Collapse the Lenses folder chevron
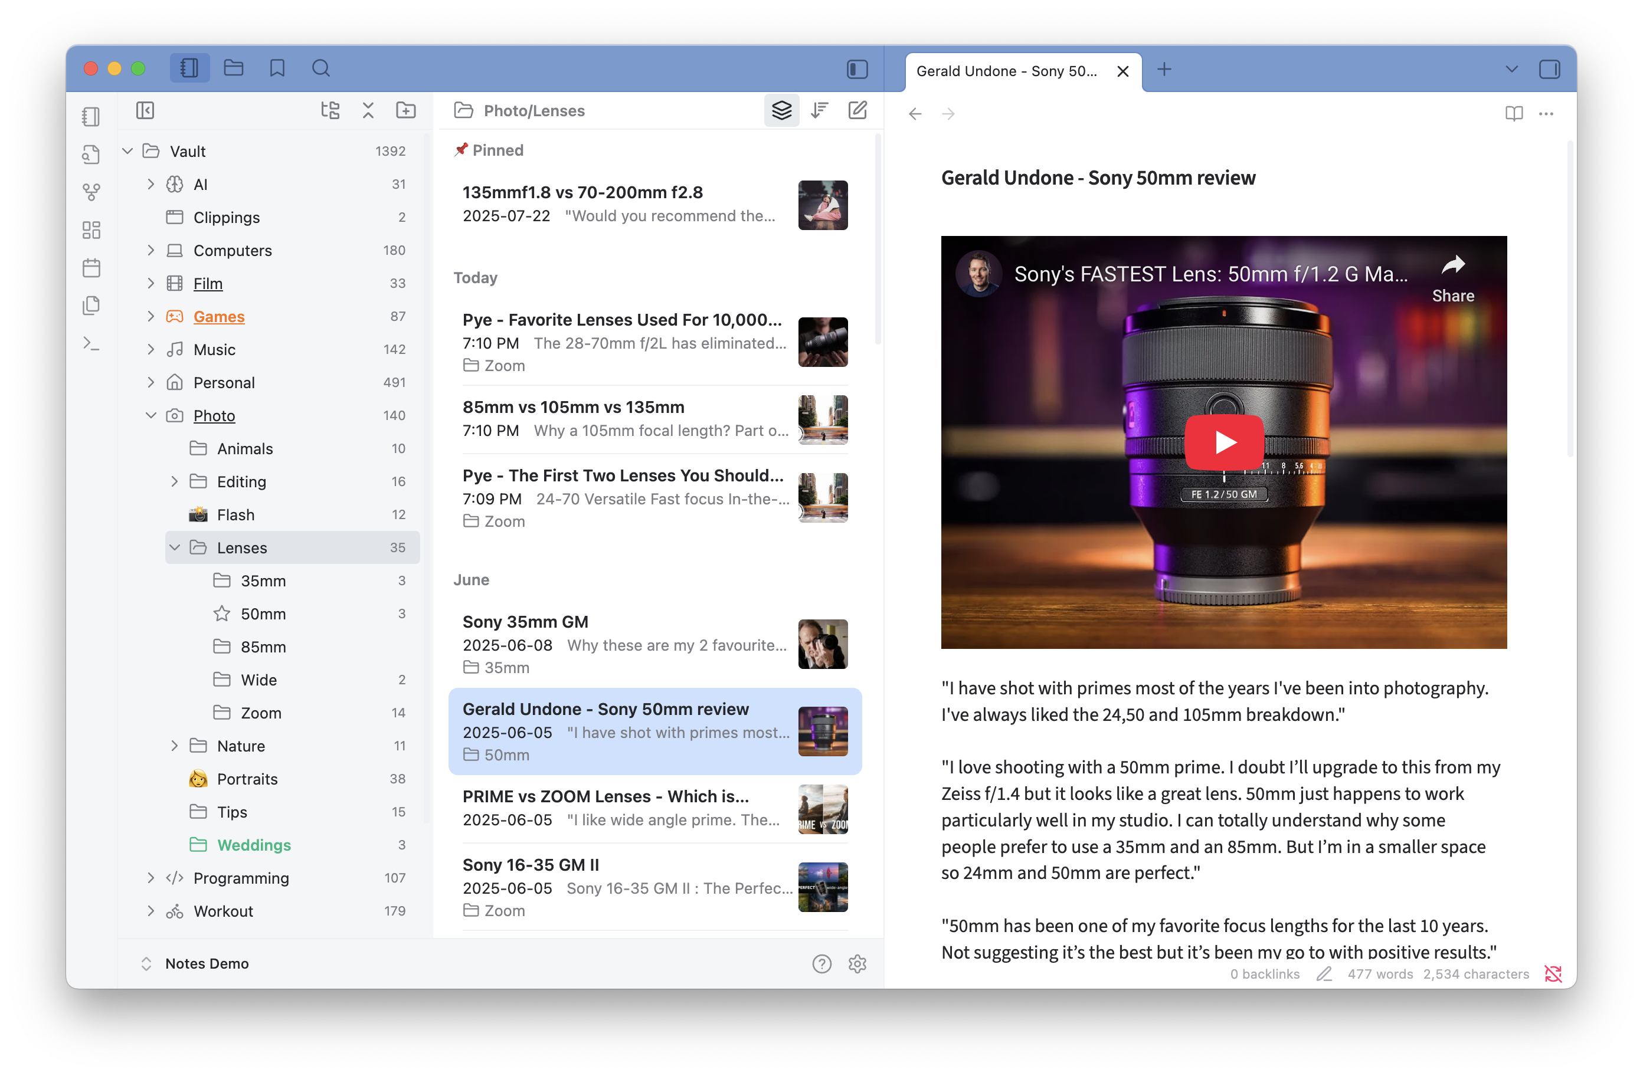The image size is (1643, 1076). (x=175, y=548)
